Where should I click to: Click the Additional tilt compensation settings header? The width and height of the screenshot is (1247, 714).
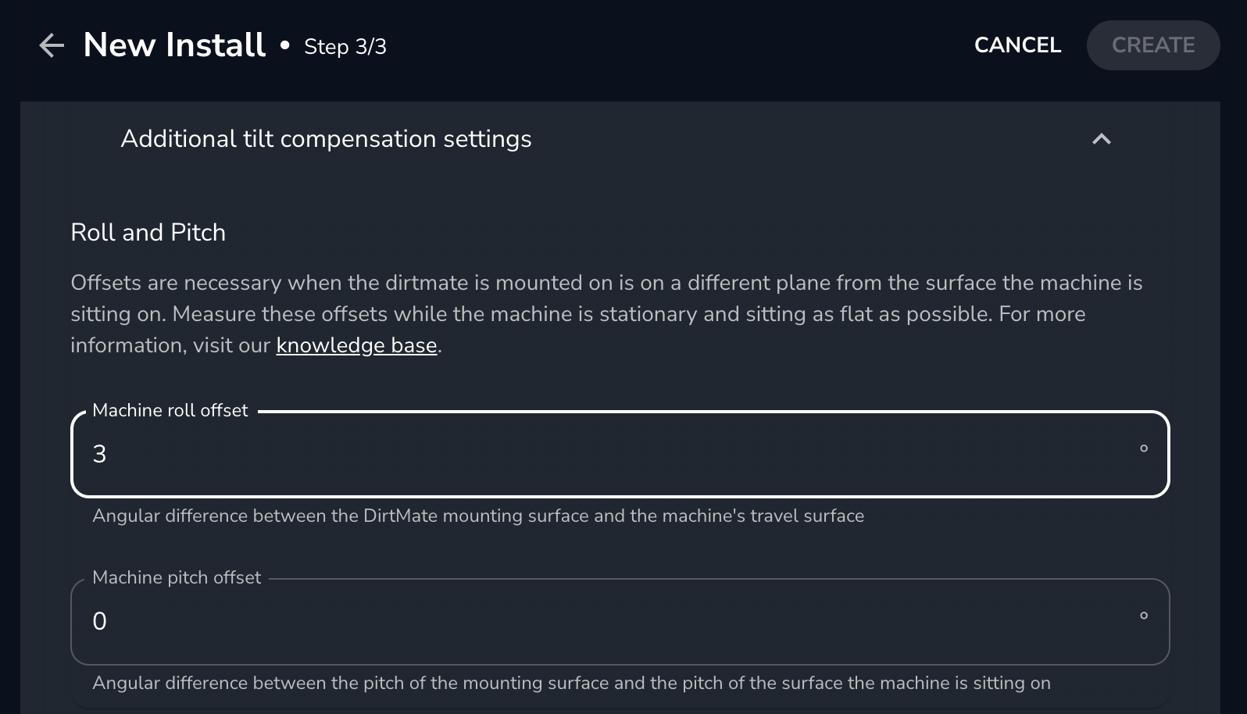point(326,139)
